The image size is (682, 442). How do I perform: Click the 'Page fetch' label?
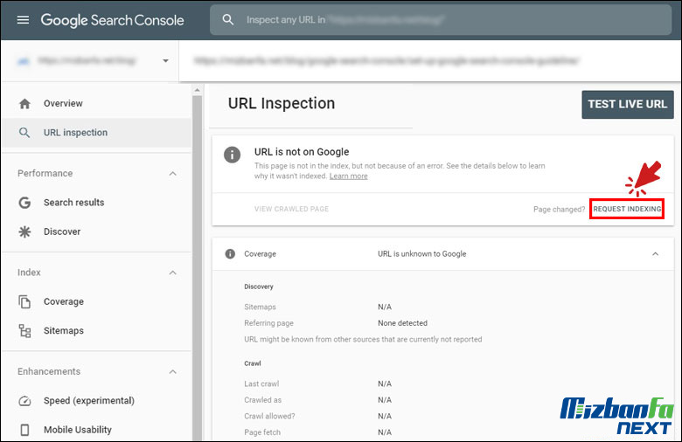[262, 432]
